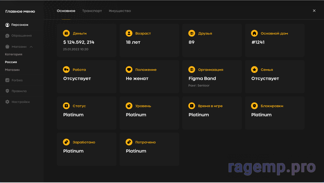The width and height of the screenshot is (324, 183).
Task: Click the Правила shield icon
Action: pos(7,91)
